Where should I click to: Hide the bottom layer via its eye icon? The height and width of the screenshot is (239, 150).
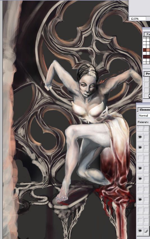click(x=140, y=231)
